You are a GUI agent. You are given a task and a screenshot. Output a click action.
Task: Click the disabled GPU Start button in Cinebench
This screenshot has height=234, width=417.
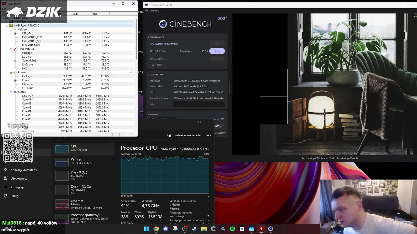coord(217,44)
